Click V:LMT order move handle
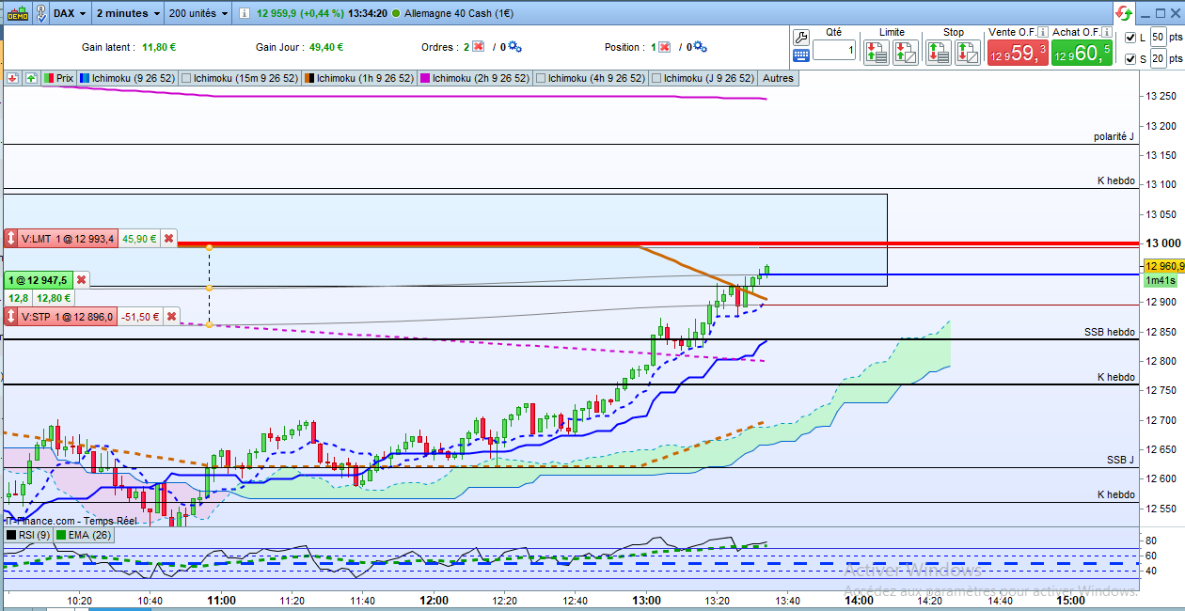Image resolution: width=1185 pixels, height=611 pixels. click(11, 239)
